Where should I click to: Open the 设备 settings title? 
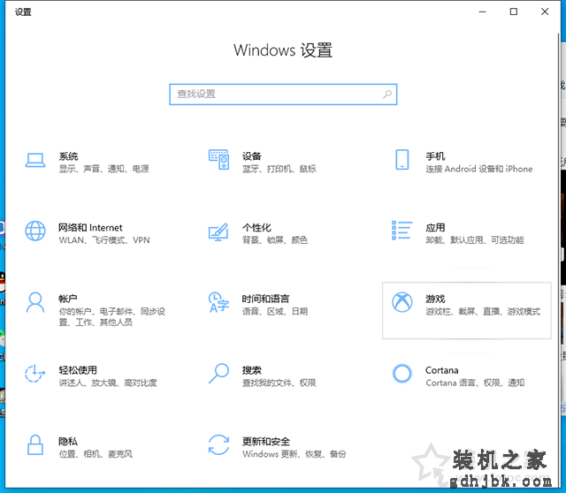click(251, 156)
